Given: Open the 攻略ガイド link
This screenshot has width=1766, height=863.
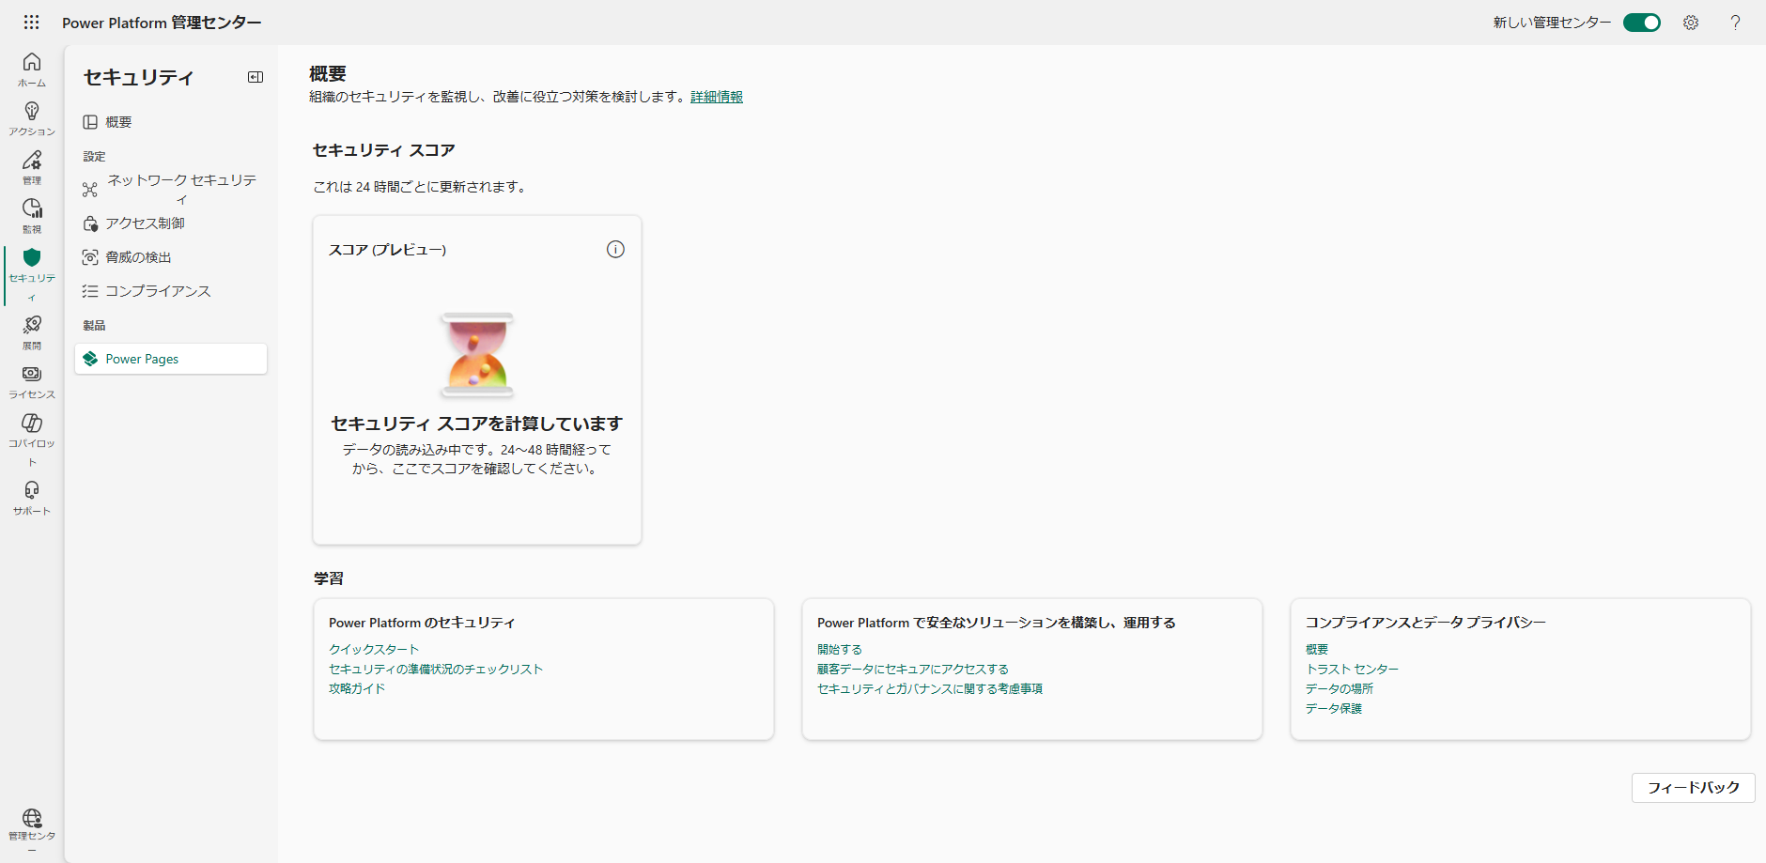Looking at the screenshot, I should pos(357,688).
